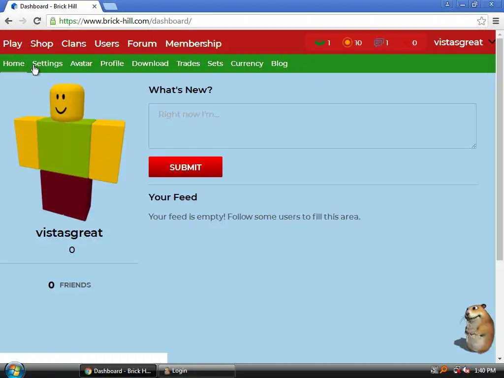Open the Settings sub-navigation tab
504x378 pixels.
[x=47, y=63]
